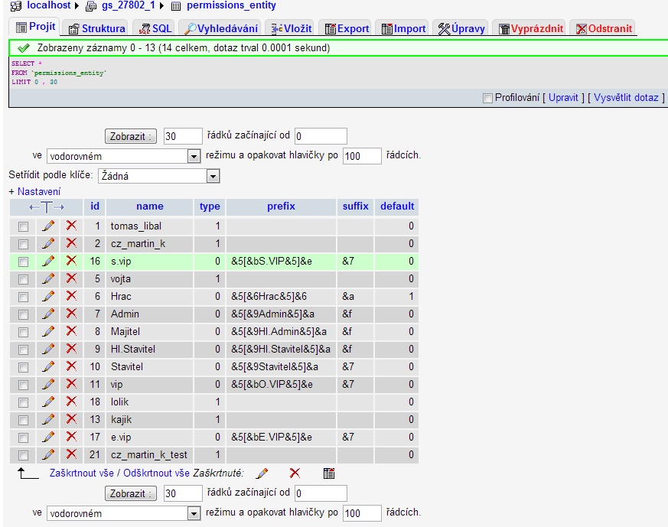668x527 pixels.
Task: Delete the tomas_libal row with red X
Action: 71,226
